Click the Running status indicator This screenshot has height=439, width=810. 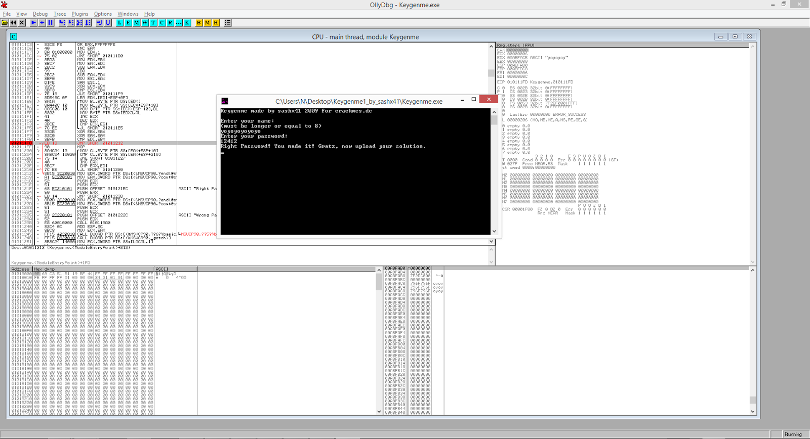click(793, 434)
